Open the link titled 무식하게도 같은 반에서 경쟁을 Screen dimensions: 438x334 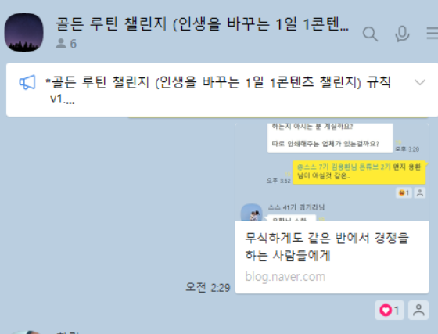327,247
